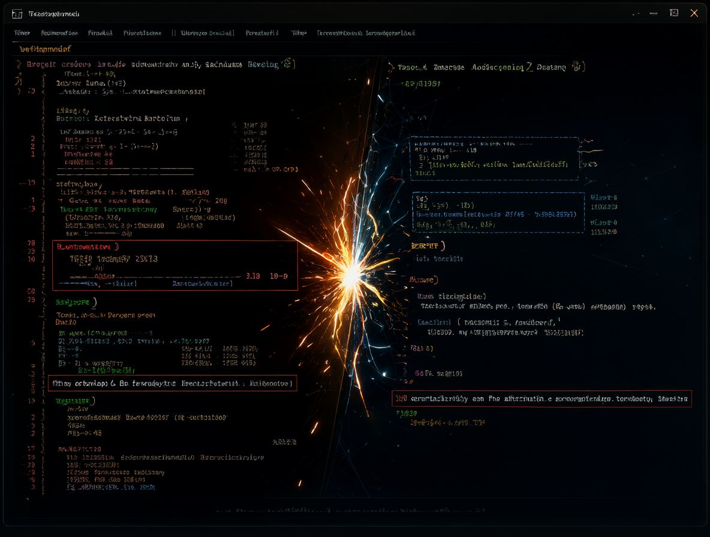Open the gear icon ending the left panel header
Screen dimensions: 710x537
(x=287, y=64)
